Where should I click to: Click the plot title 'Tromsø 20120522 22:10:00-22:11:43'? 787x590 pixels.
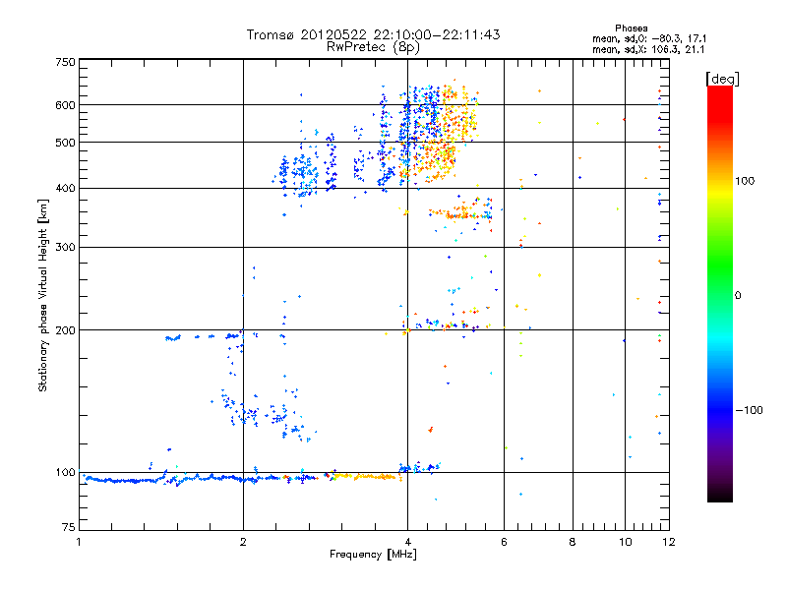tap(373, 34)
